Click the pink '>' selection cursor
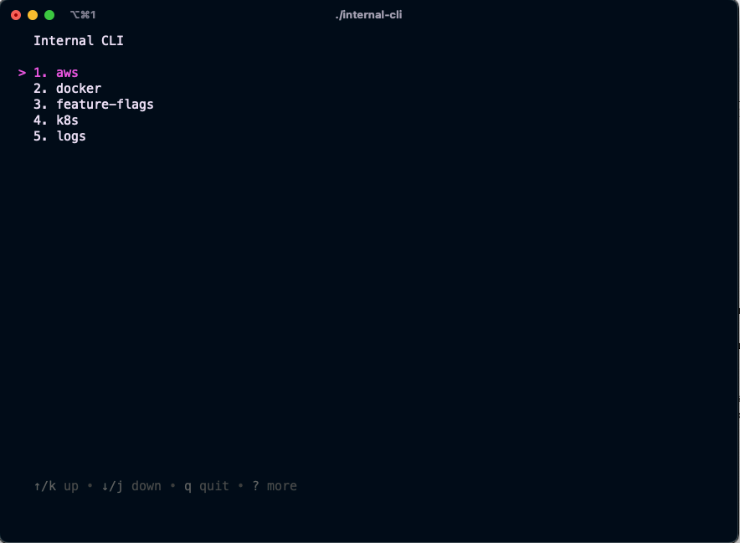Screen dimensions: 740x543 [x=22, y=73]
